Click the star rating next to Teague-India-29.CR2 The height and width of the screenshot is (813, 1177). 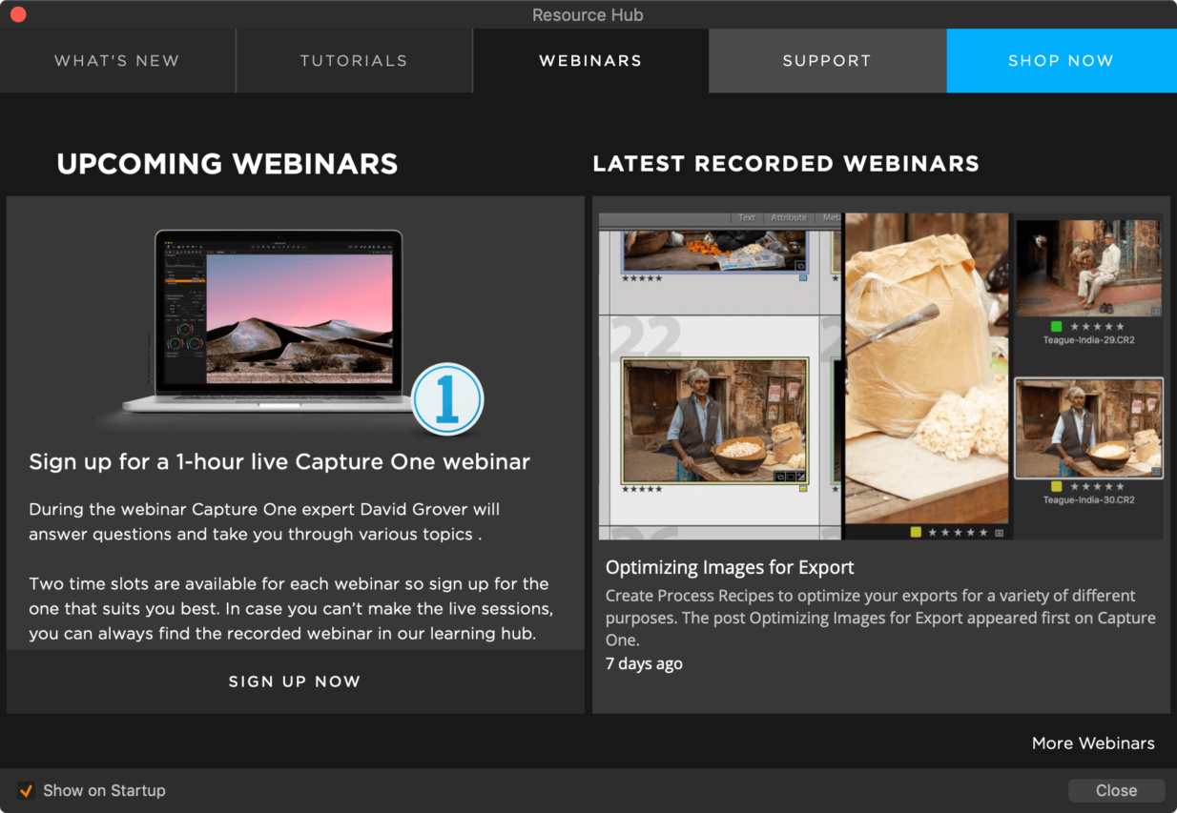tap(1097, 325)
